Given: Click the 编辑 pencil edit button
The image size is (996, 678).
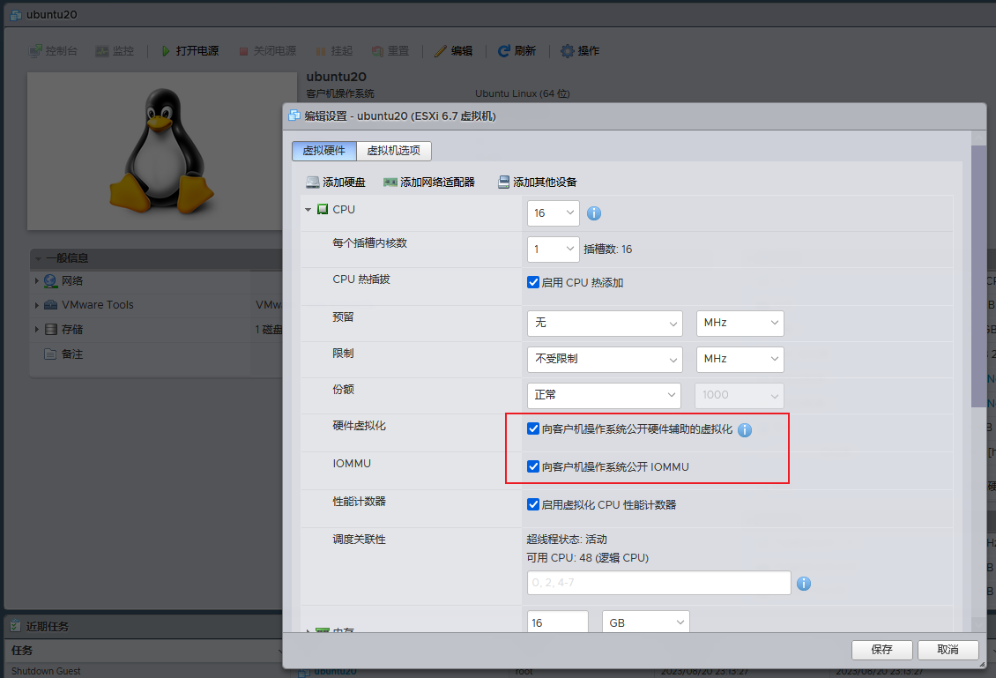Looking at the screenshot, I should (454, 51).
